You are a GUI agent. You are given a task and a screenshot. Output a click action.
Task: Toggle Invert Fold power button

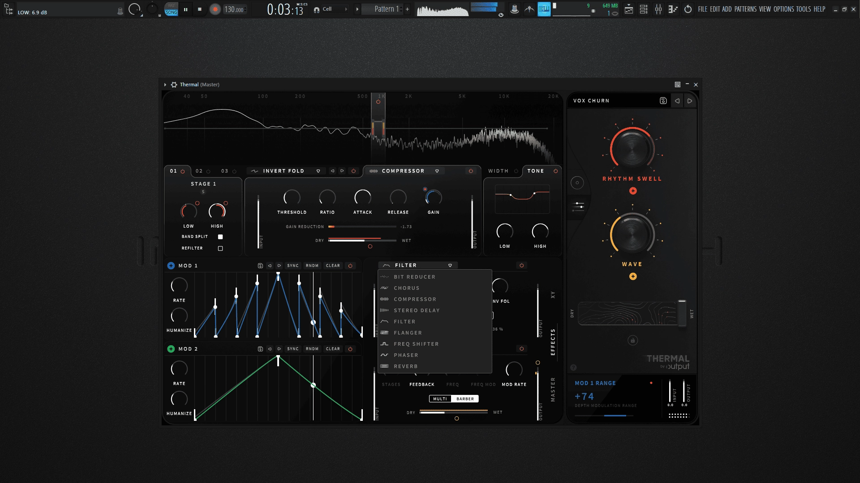point(354,171)
